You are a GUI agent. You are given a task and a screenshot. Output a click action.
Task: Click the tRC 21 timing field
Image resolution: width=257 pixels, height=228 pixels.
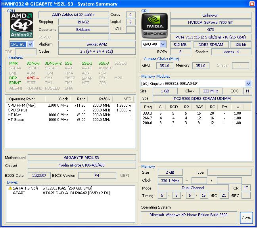224,195
